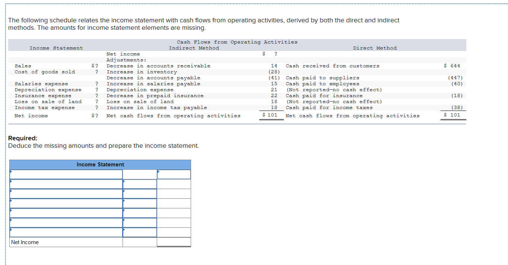Screen dimensions: 508x265
Task: Click the Net Income label in the table
Action: click(24, 242)
